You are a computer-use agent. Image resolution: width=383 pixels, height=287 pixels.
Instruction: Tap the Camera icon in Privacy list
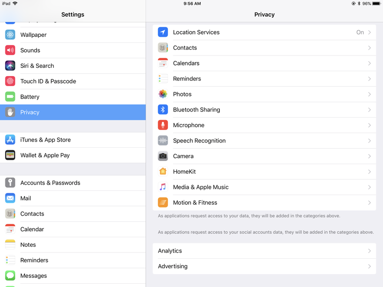[163, 156]
